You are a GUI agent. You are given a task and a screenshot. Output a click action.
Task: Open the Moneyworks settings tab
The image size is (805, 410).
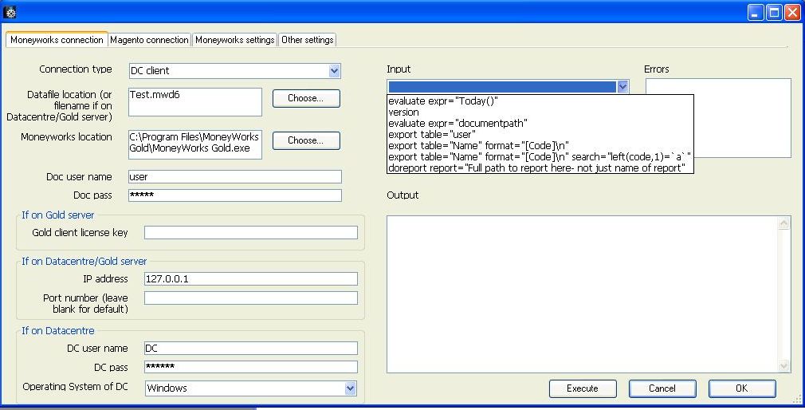point(234,40)
